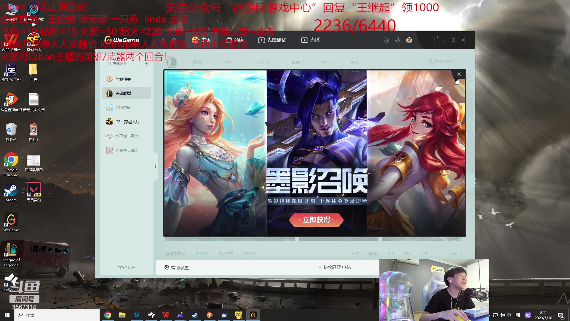Image resolution: width=570 pixels, height=321 pixels.
Task: Open the 商店 tab in WeGame
Action: point(235,40)
